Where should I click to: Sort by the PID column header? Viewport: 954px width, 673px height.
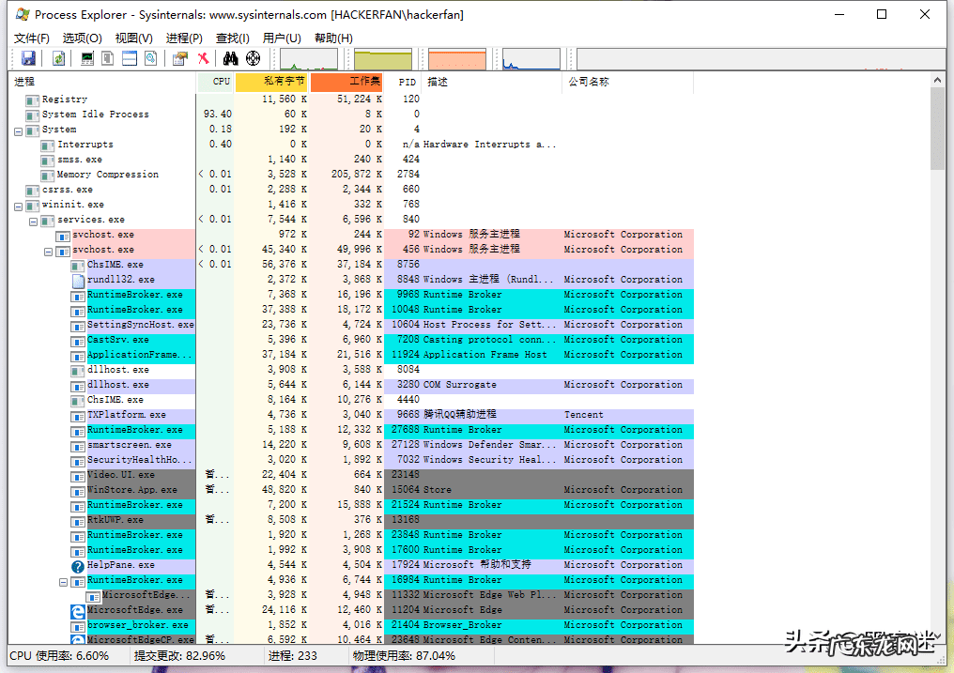point(407,82)
